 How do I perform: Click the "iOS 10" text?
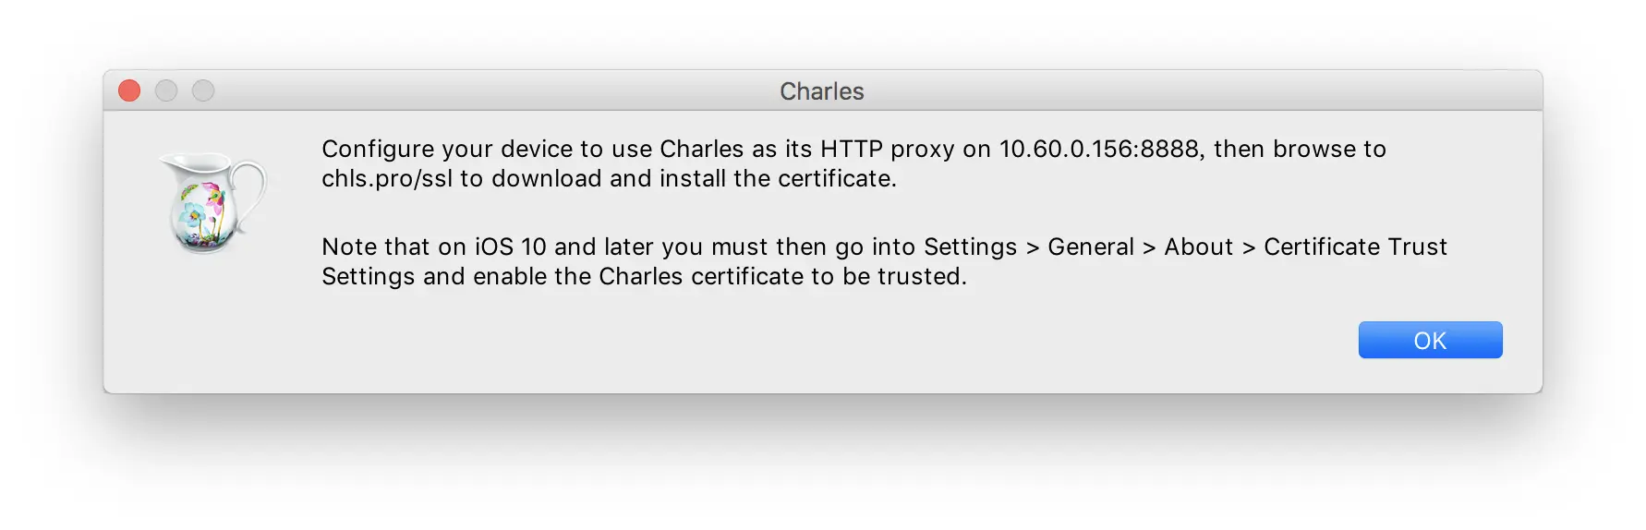(x=510, y=247)
